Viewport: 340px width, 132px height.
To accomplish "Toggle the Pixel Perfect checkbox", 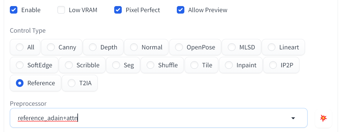I will tap(118, 10).
